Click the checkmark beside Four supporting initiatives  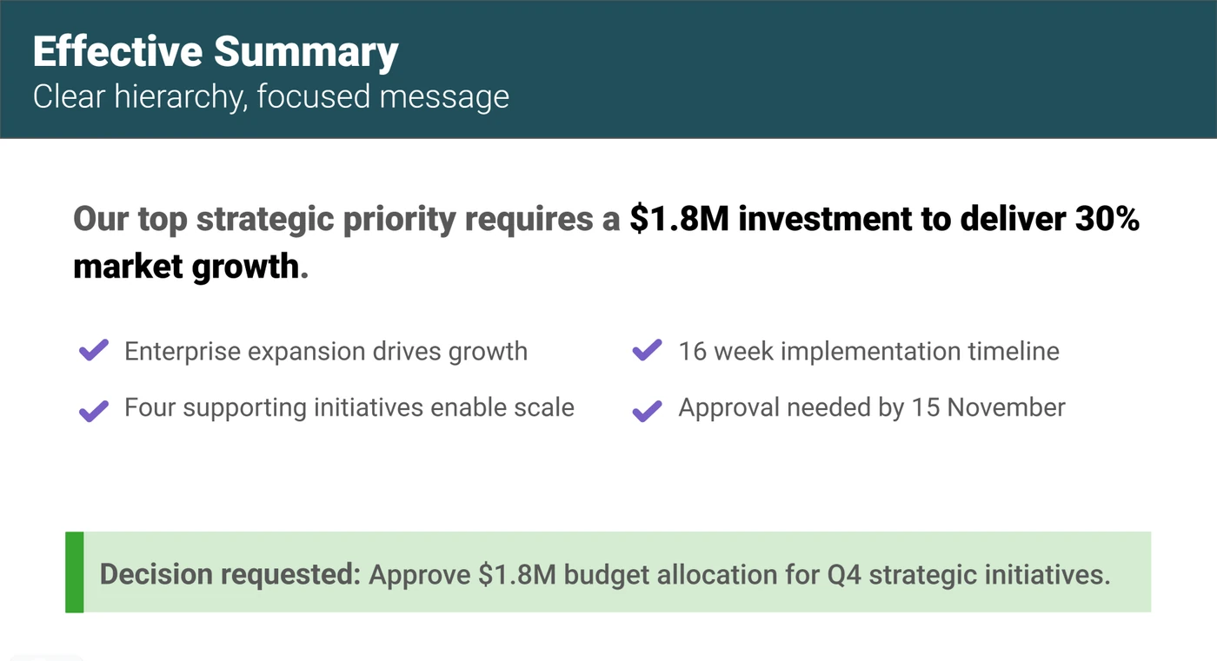[x=94, y=410]
